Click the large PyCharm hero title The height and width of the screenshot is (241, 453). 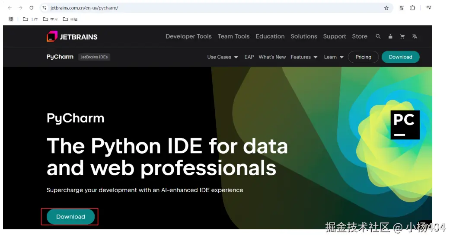coord(75,119)
